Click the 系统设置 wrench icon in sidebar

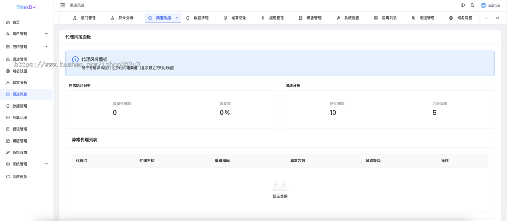click(x=8, y=152)
